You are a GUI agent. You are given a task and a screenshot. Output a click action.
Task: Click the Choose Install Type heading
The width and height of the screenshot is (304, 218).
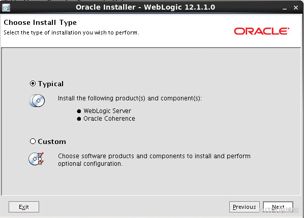point(40,23)
